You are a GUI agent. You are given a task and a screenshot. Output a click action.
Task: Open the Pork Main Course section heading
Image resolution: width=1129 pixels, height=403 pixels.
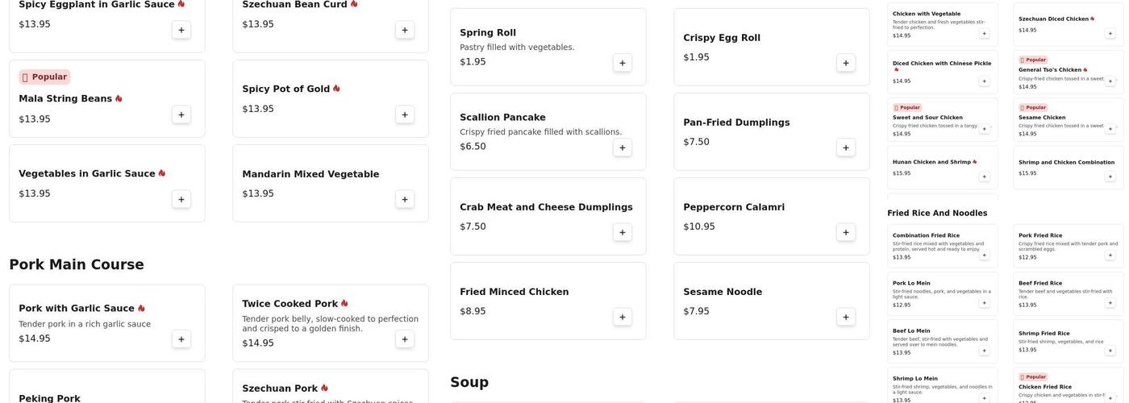(x=77, y=265)
